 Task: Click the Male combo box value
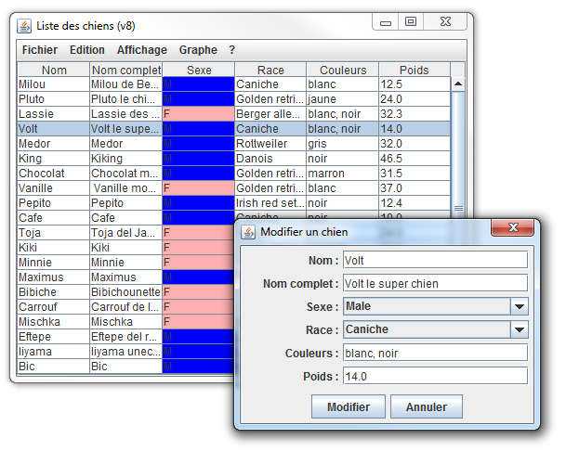[427, 306]
